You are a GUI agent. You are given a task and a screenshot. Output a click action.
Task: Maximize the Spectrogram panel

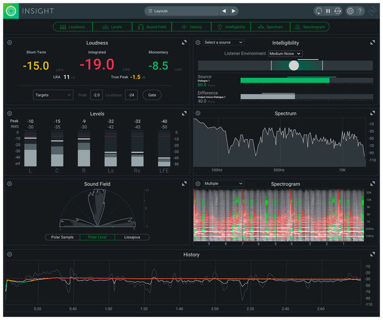(373, 183)
